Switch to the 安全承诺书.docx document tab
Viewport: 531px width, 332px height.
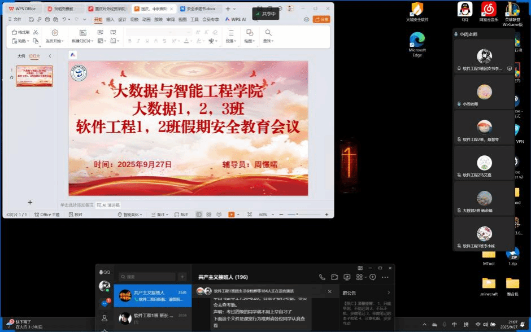(x=200, y=9)
